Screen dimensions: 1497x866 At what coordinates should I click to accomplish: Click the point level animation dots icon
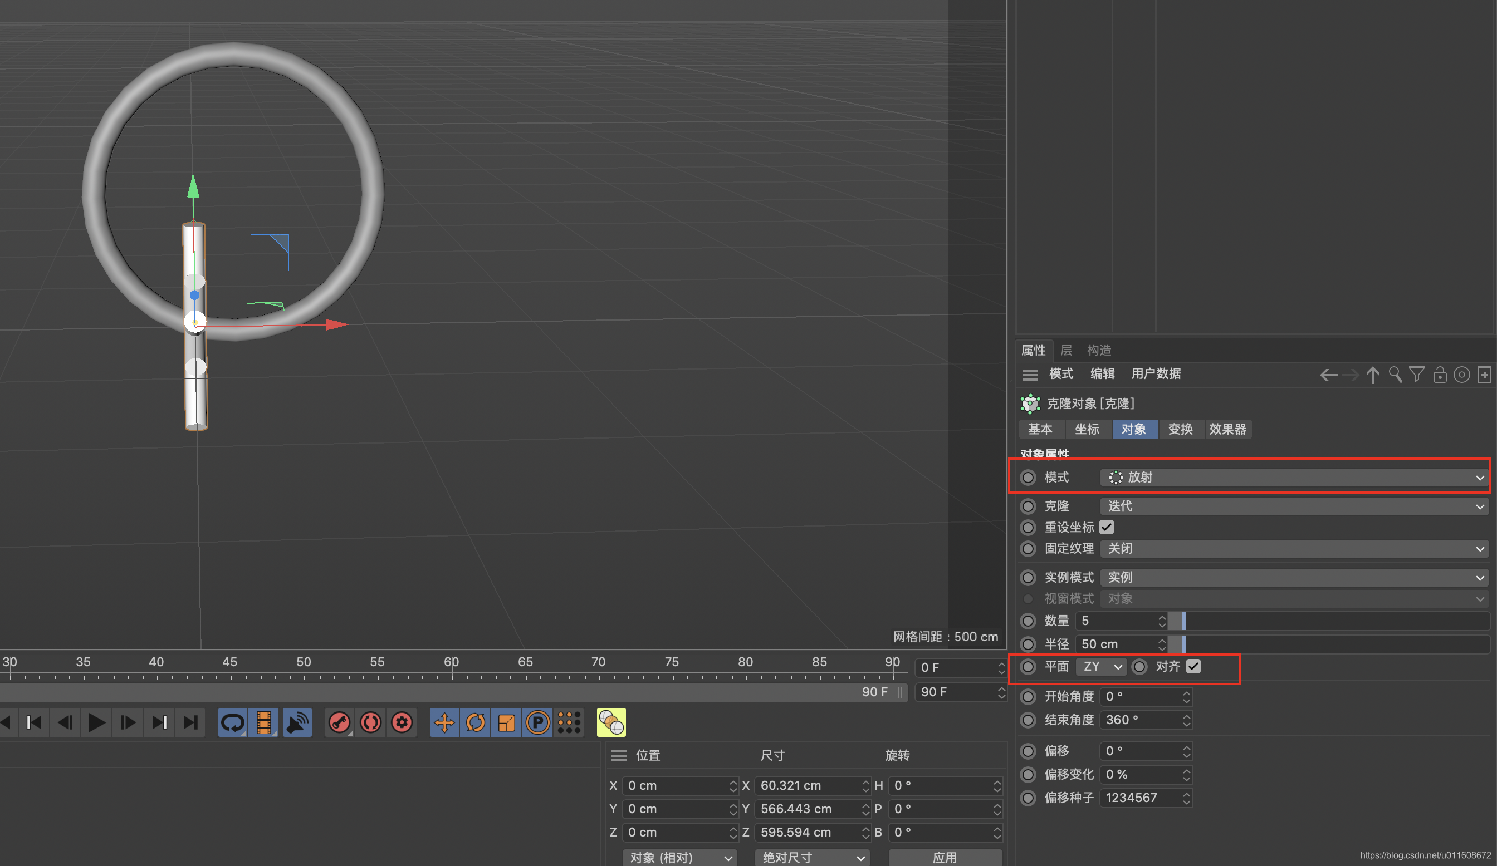tap(569, 722)
